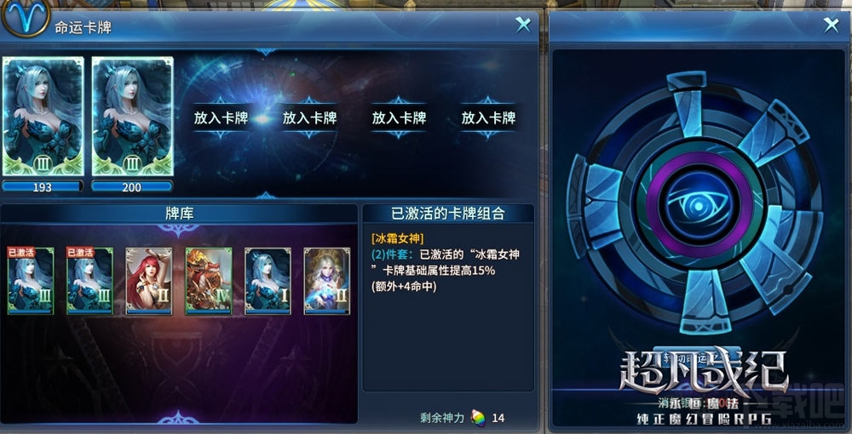
Task: Select the first equipped Frost Goddess card
Action: click(x=43, y=117)
